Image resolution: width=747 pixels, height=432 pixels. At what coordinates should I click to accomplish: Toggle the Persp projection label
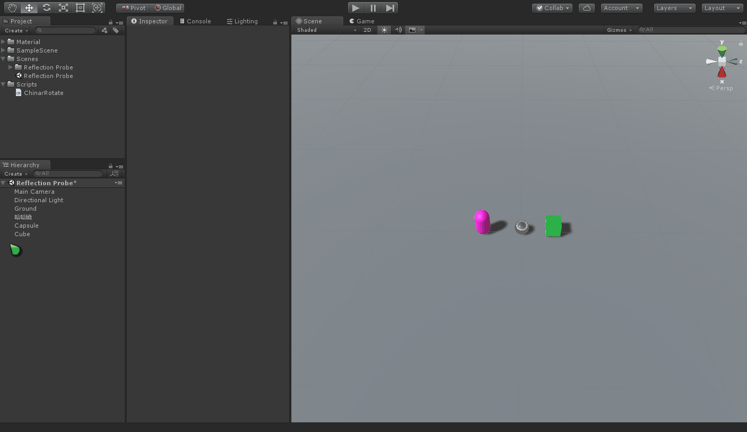[721, 88]
